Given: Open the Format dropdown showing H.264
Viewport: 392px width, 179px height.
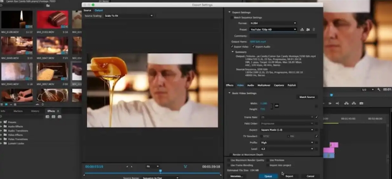Looking at the screenshot, I should tap(273, 23).
